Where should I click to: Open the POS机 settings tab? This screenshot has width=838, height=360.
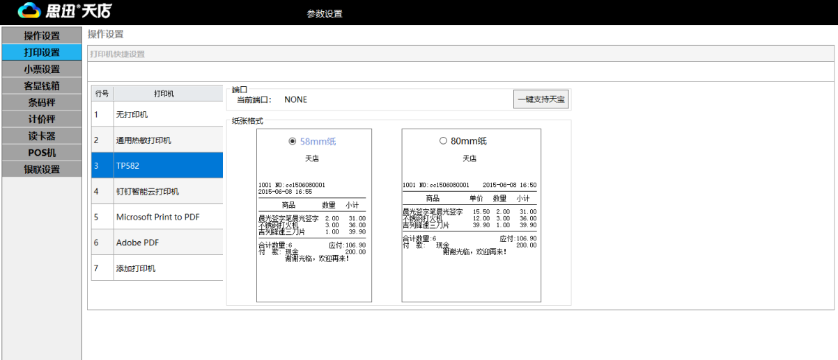[x=42, y=152]
